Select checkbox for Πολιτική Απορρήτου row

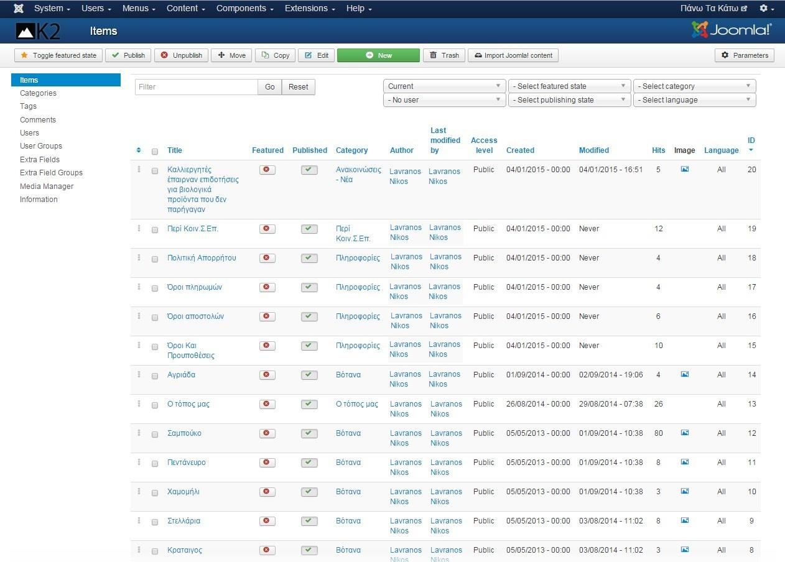155,259
